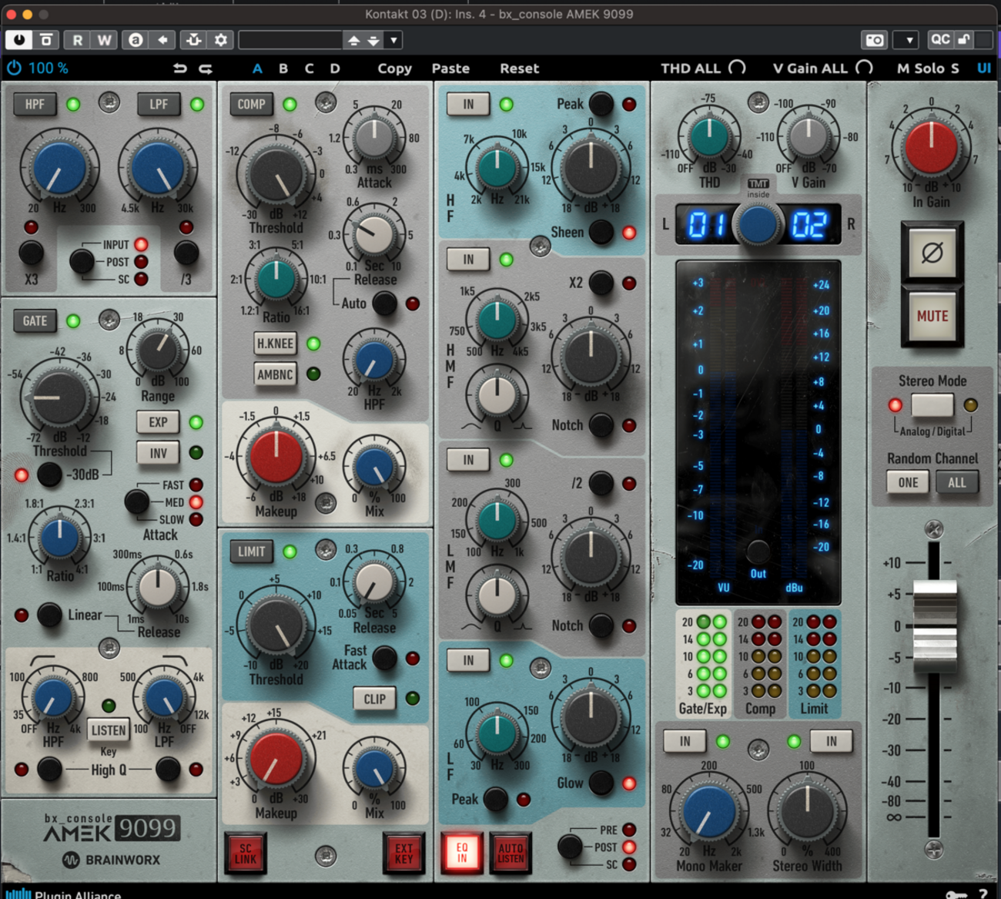Click M Solo S in the top bar
The height and width of the screenshot is (899, 1001).
(x=928, y=68)
